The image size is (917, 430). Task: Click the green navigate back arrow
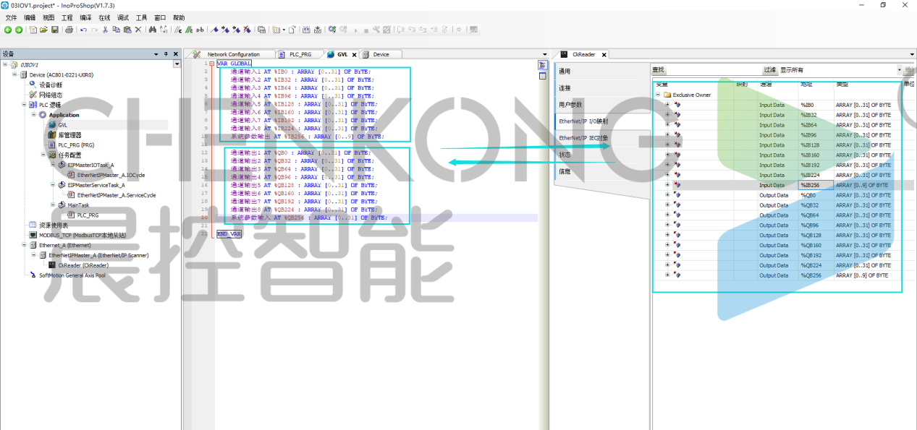8,30
